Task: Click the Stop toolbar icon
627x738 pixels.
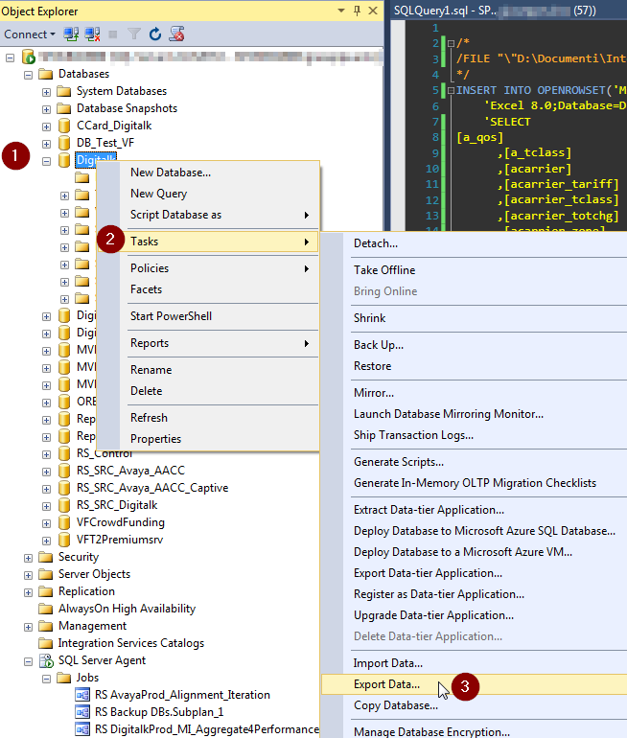Action: tap(113, 34)
